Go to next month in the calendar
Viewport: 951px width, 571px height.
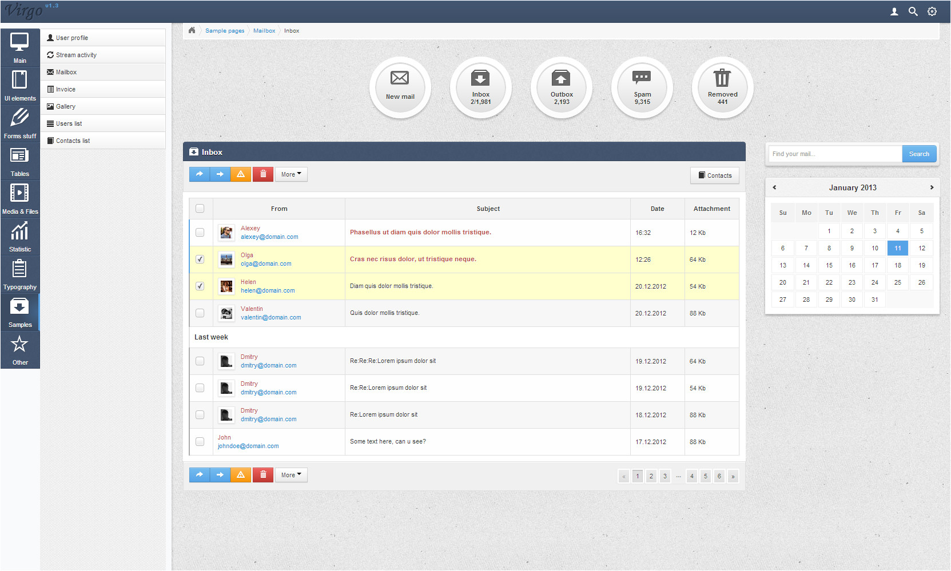point(932,187)
